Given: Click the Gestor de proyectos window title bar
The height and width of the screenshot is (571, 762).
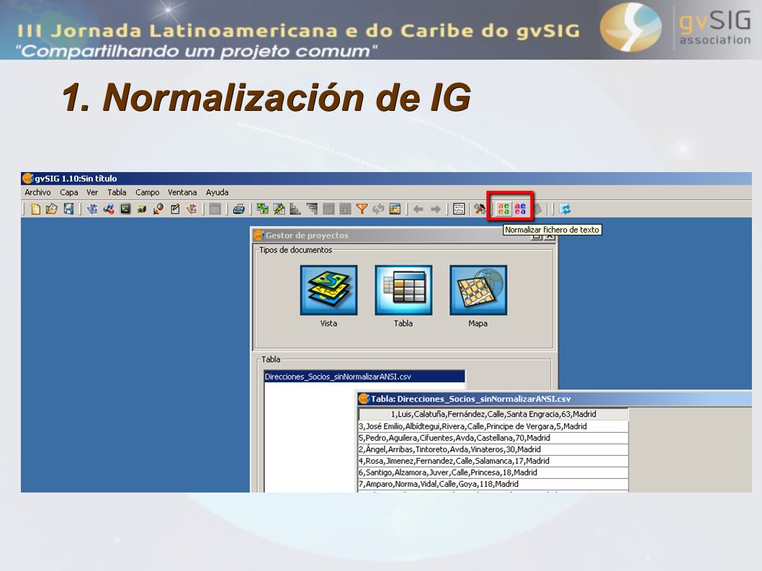Looking at the screenshot, I should [x=403, y=235].
